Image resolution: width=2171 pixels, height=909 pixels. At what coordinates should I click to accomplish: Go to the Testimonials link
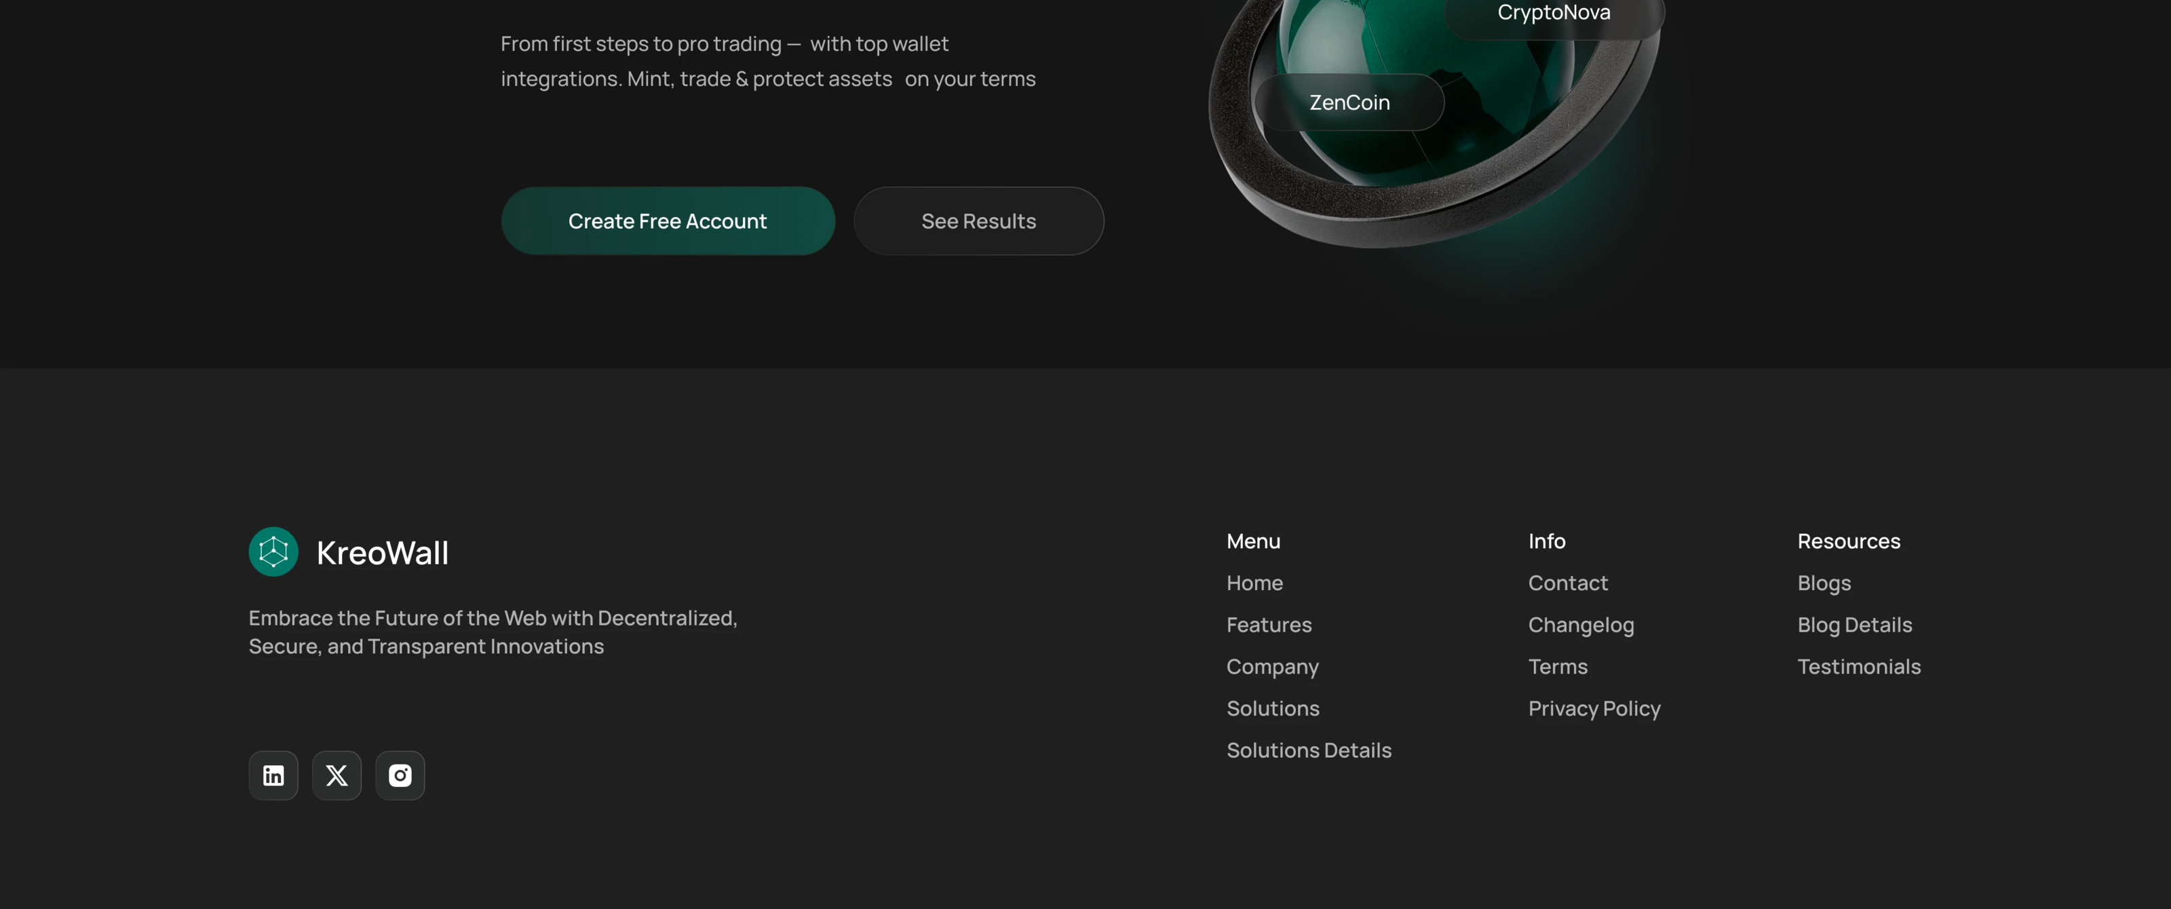1858,666
